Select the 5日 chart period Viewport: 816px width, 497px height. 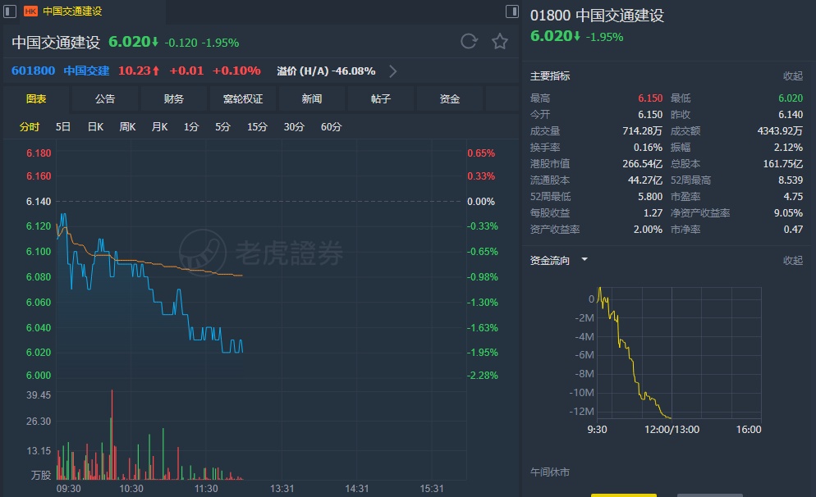click(x=63, y=127)
